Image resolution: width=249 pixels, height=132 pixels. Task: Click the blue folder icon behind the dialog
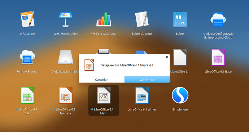click(142, 52)
